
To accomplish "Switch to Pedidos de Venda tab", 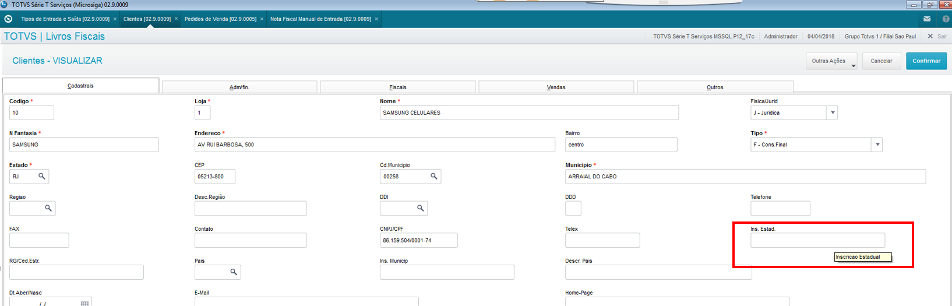I will click(220, 19).
